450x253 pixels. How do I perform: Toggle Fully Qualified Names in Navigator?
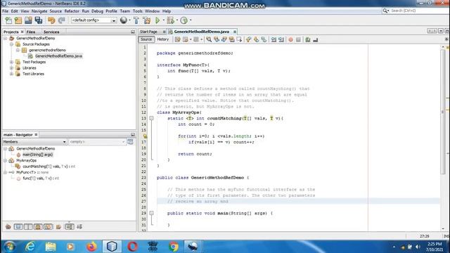[x=58, y=226]
